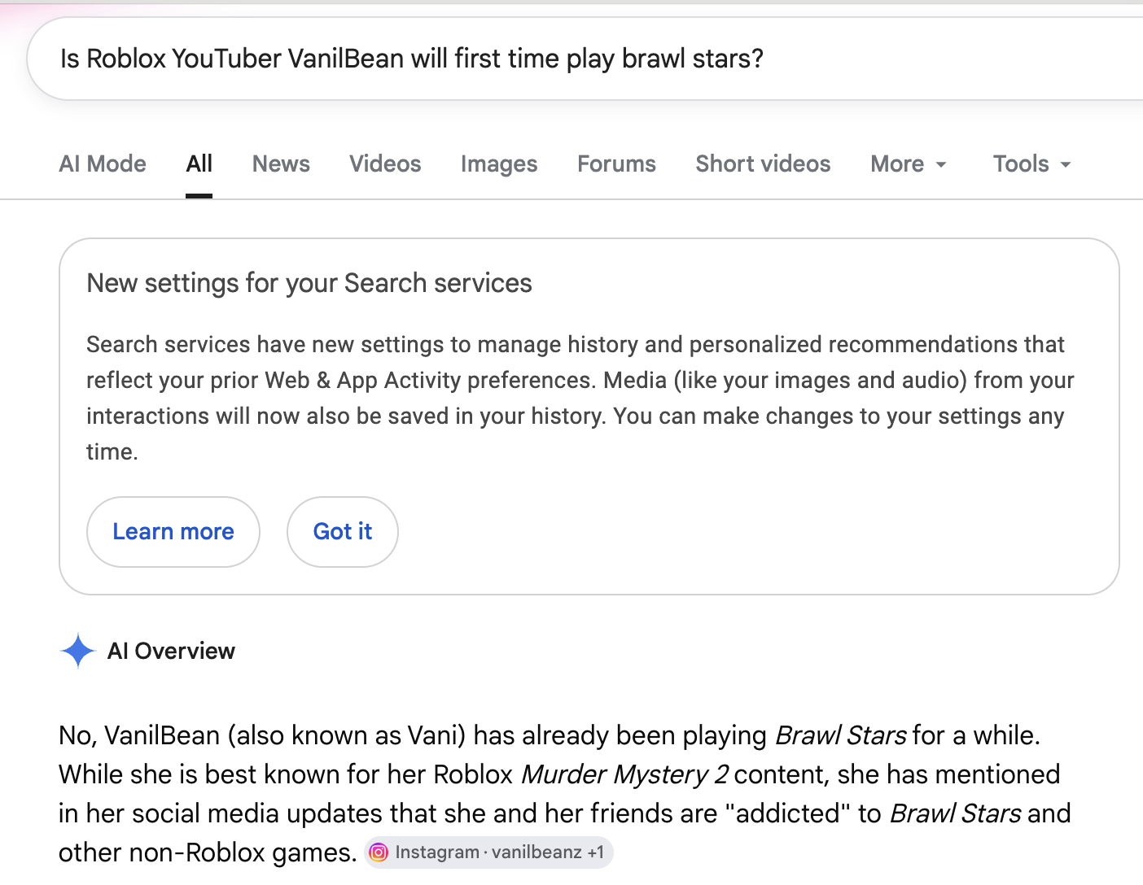Open the Tools dropdown
The image size is (1143, 885).
(x=1031, y=164)
